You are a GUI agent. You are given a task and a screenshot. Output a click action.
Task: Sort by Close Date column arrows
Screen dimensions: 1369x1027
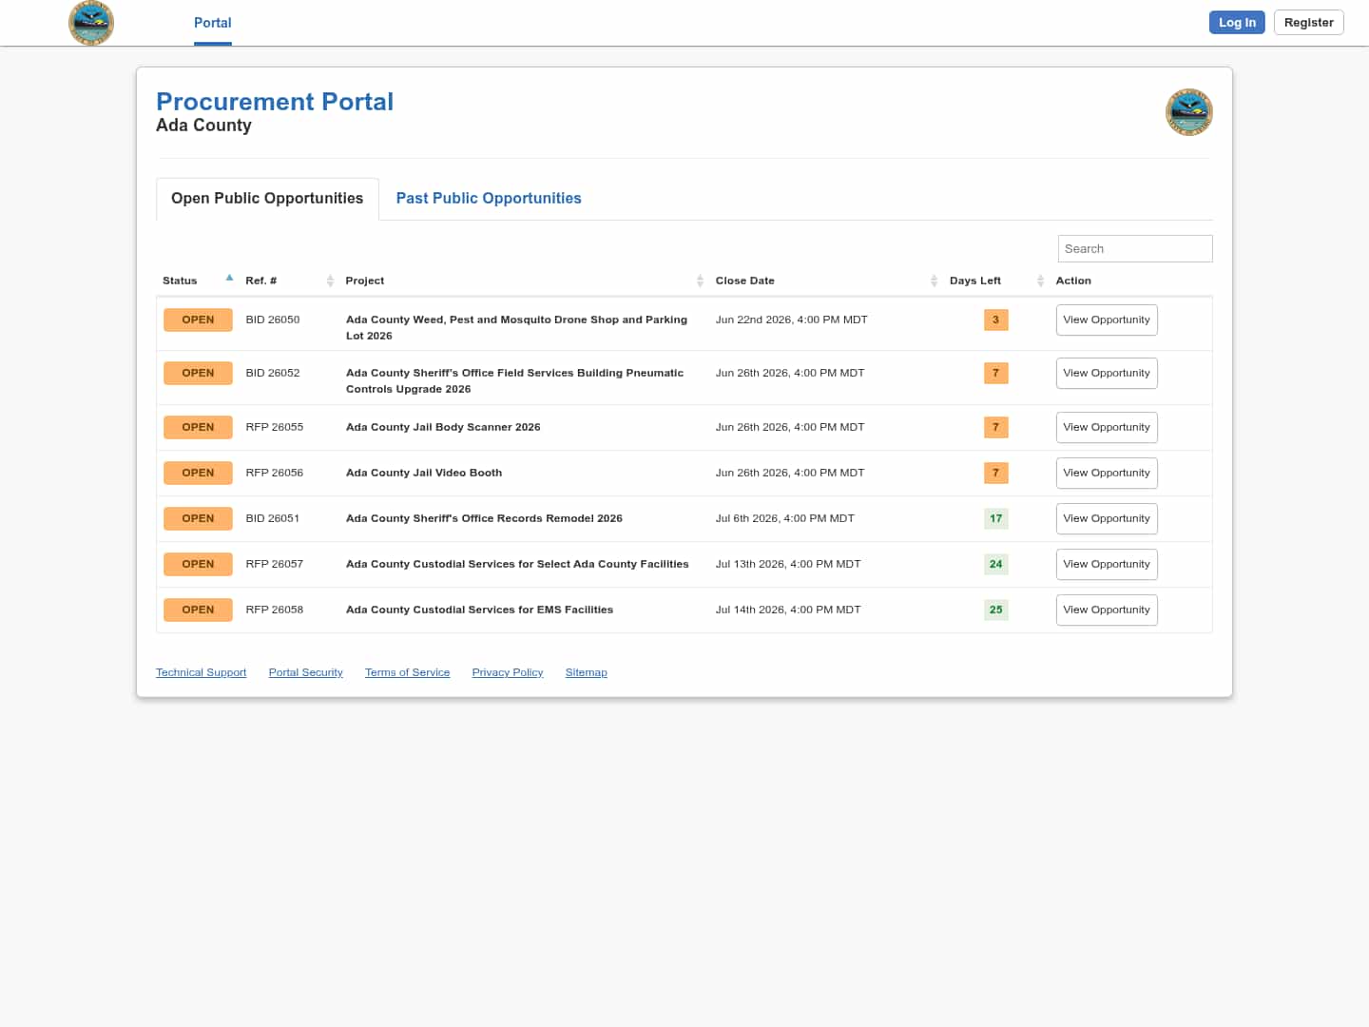[x=934, y=281]
